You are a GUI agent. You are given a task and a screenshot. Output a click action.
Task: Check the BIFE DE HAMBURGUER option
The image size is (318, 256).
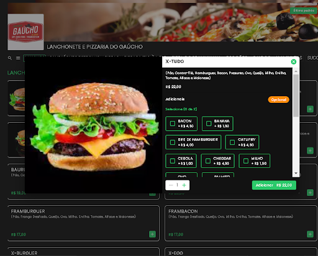click(173, 142)
